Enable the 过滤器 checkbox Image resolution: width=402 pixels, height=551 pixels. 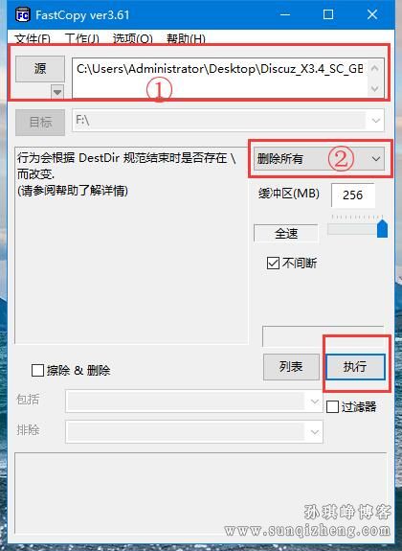coord(332,406)
